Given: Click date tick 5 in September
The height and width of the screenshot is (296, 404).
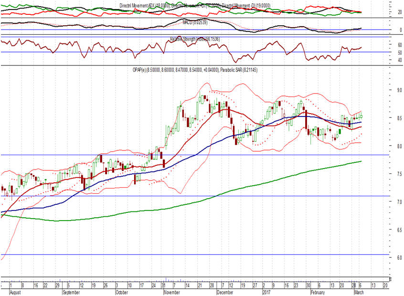Looking at the screenshot, I should point(69,285).
